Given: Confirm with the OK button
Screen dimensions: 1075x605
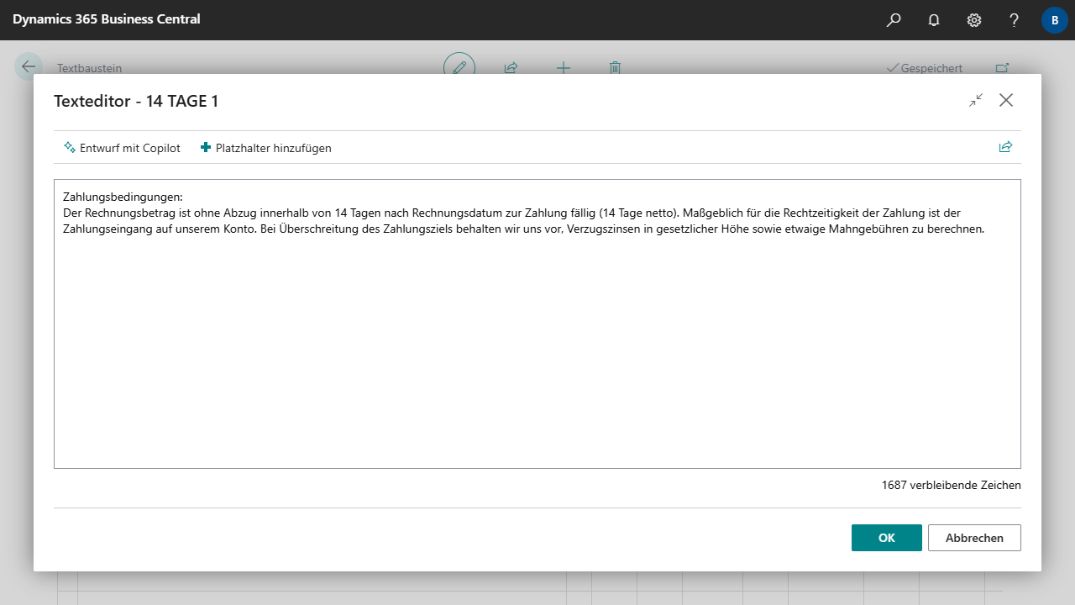Looking at the screenshot, I should (x=887, y=538).
